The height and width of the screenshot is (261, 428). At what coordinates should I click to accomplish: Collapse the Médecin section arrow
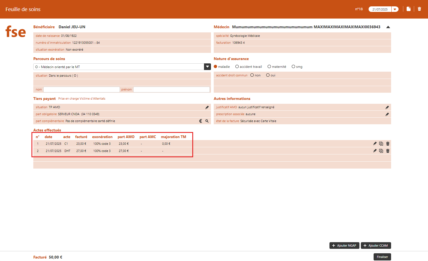[388, 27]
